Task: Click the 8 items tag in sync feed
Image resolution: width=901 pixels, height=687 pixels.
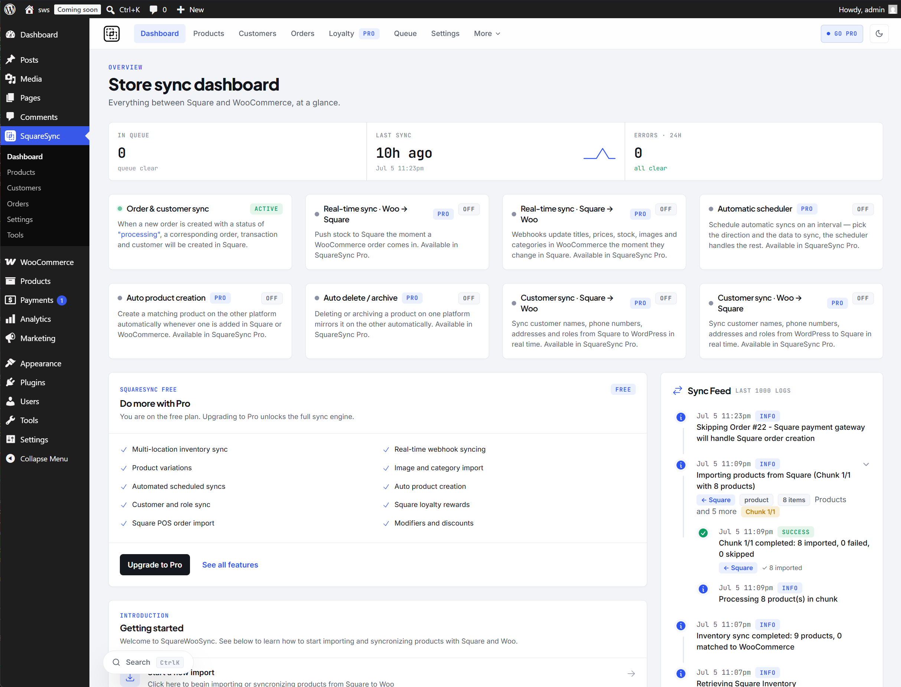Action: click(793, 500)
